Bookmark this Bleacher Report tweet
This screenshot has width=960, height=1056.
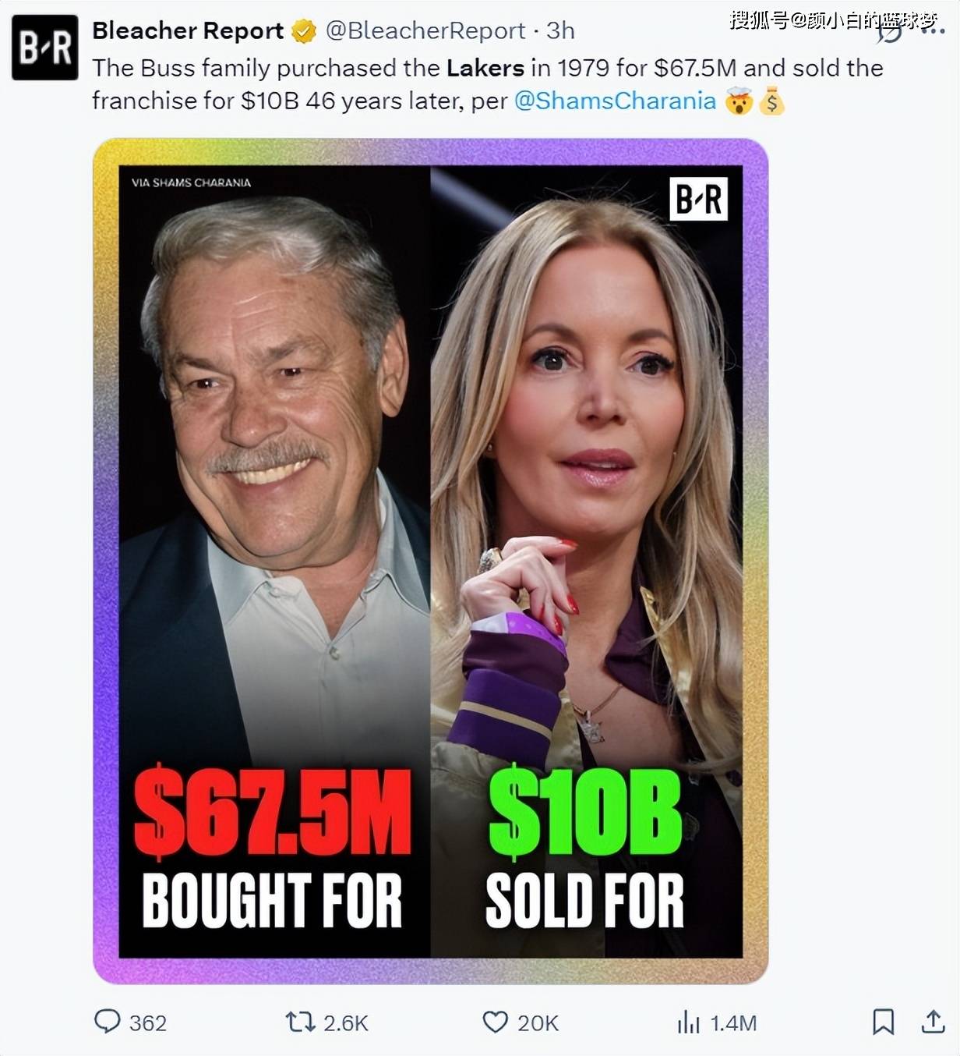[883, 1022]
